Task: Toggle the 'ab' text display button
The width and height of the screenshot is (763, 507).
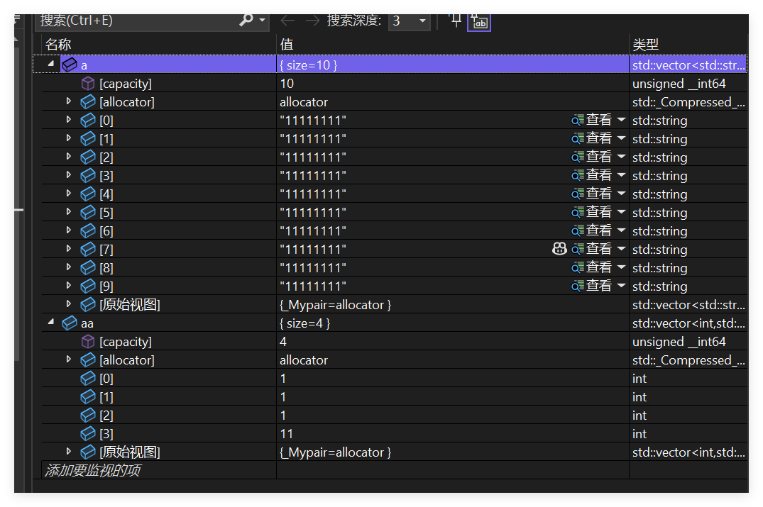Action: pyautogui.click(x=479, y=21)
